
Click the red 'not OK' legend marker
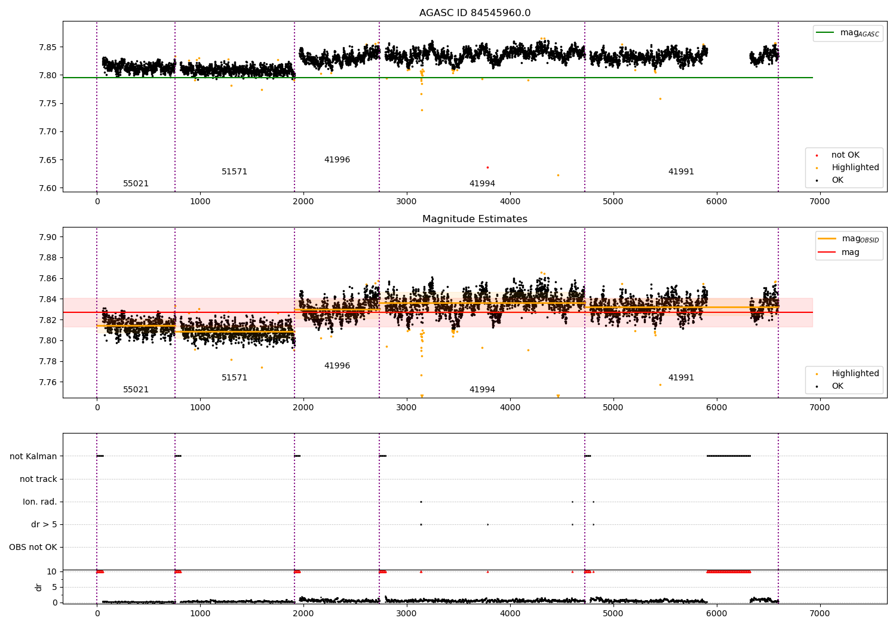coord(817,155)
